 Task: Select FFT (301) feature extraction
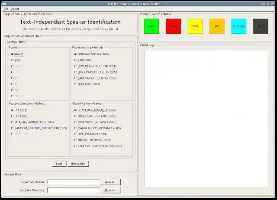pyautogui.click(x=19, y=110)
